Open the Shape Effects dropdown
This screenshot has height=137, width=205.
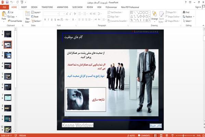point(172,21)
